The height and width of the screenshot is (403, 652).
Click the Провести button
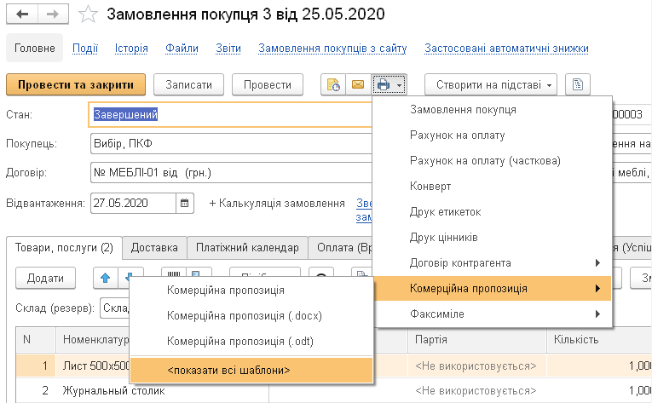[x=268, y=85]
